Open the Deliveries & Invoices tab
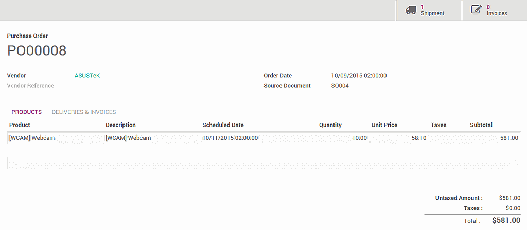 [x=84, y=112]
